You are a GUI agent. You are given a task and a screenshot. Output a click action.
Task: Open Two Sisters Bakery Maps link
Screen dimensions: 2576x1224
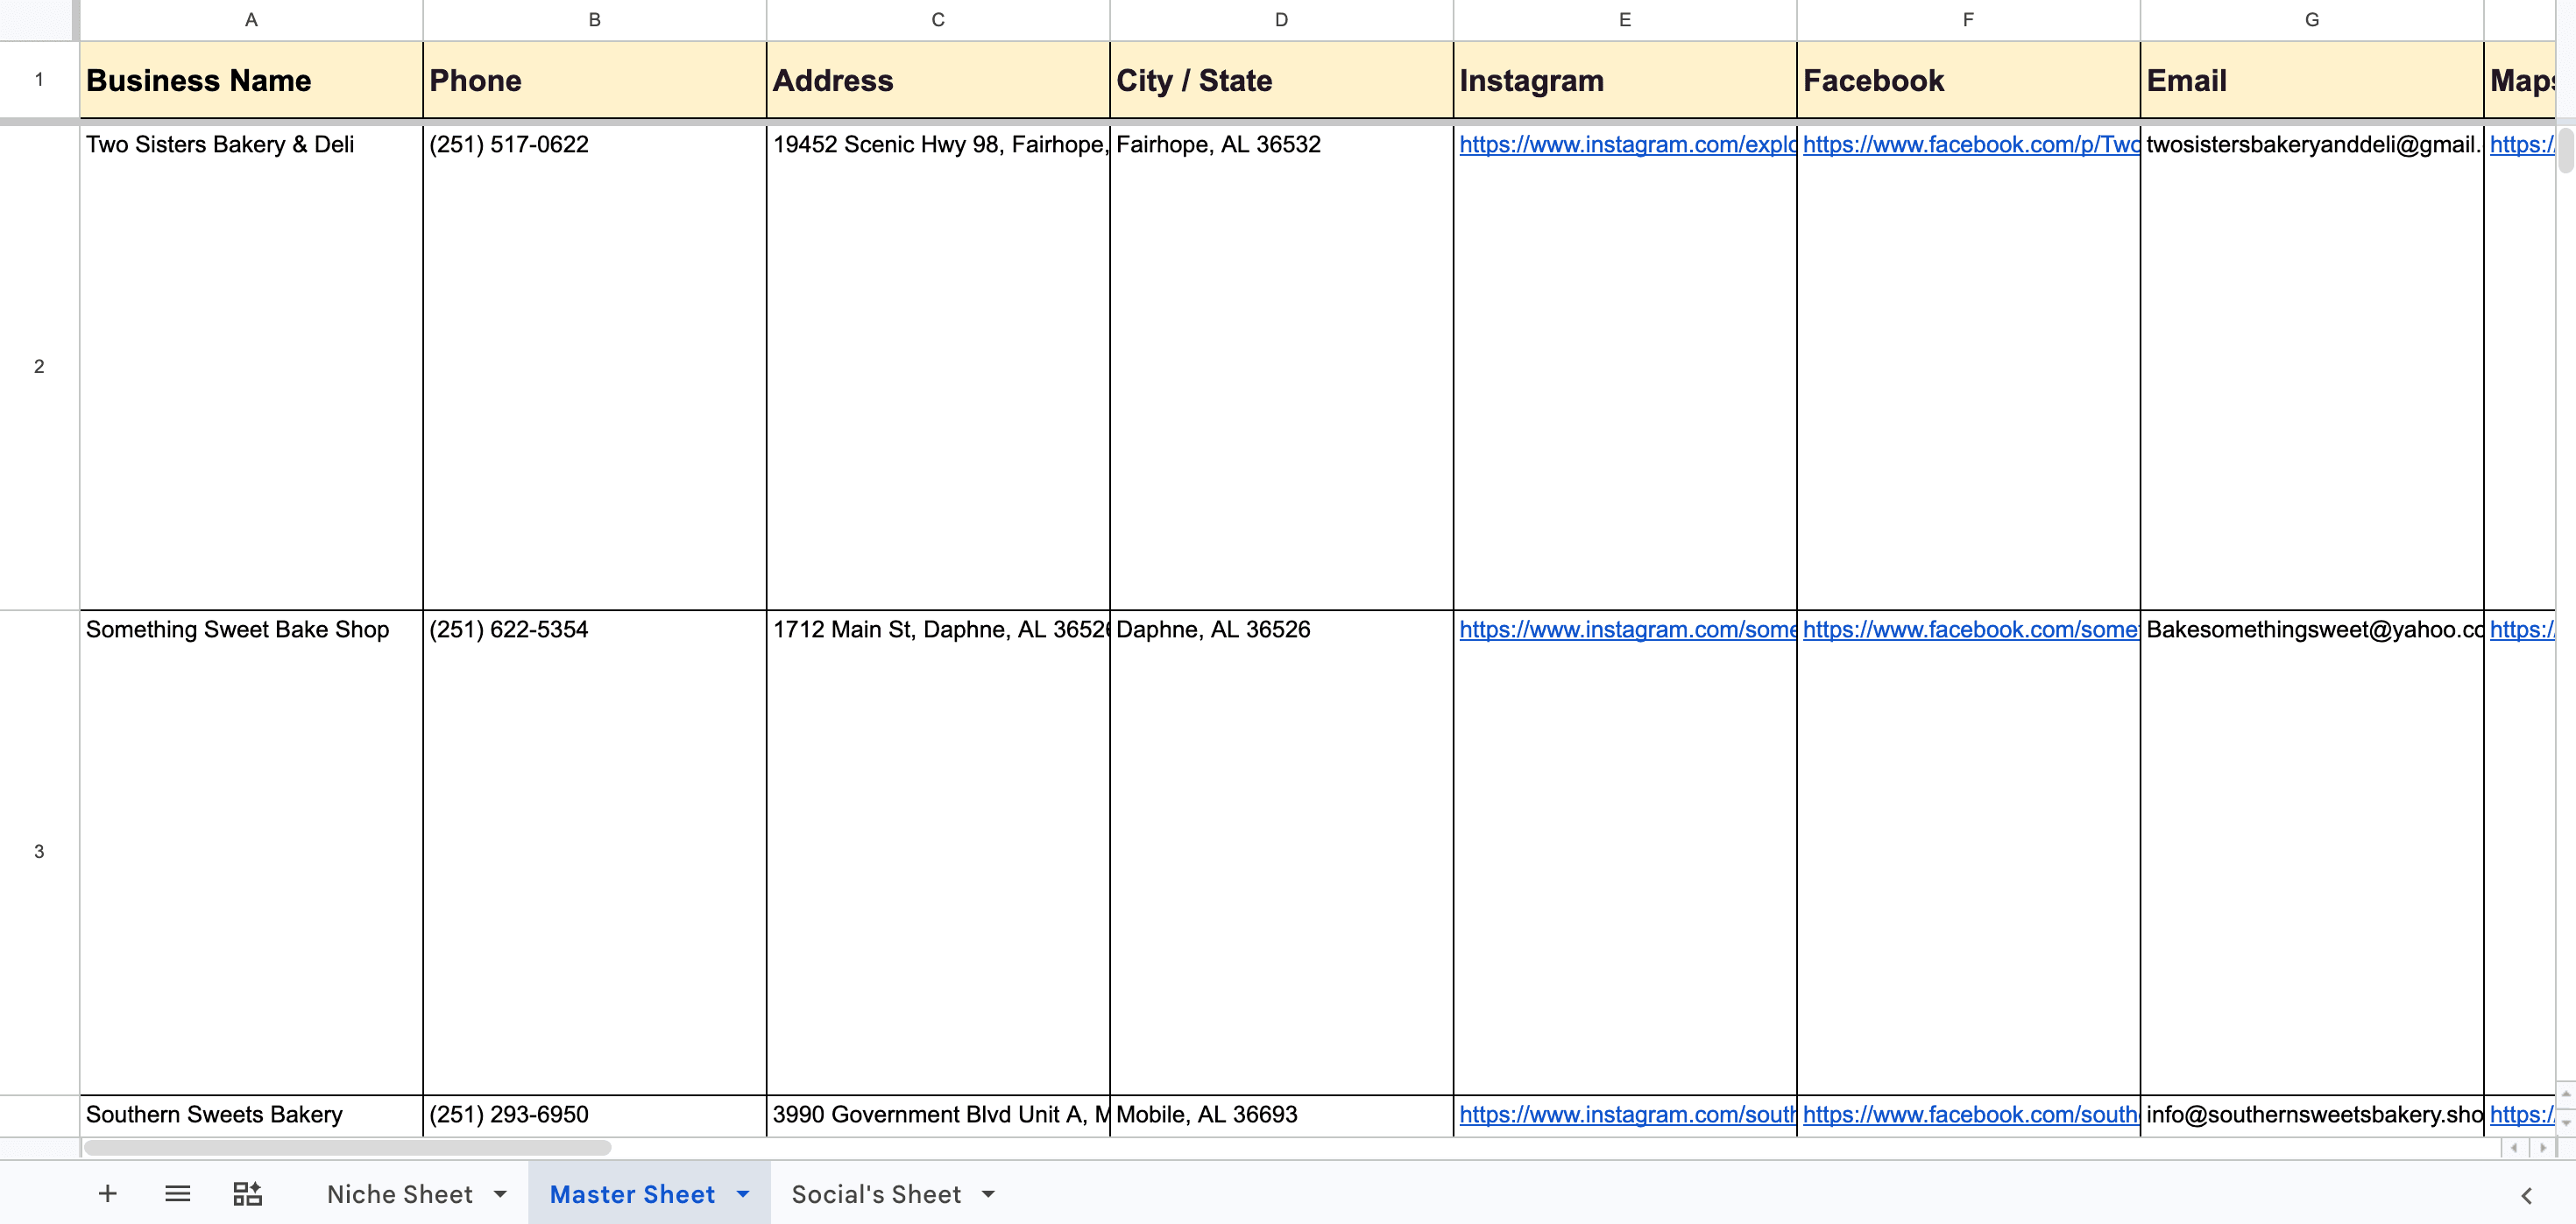2522,144
